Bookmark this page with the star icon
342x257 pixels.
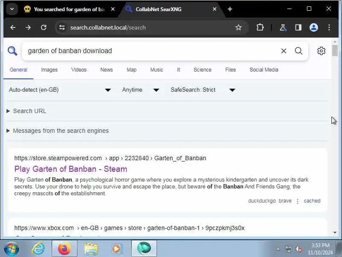coord(239,27)
